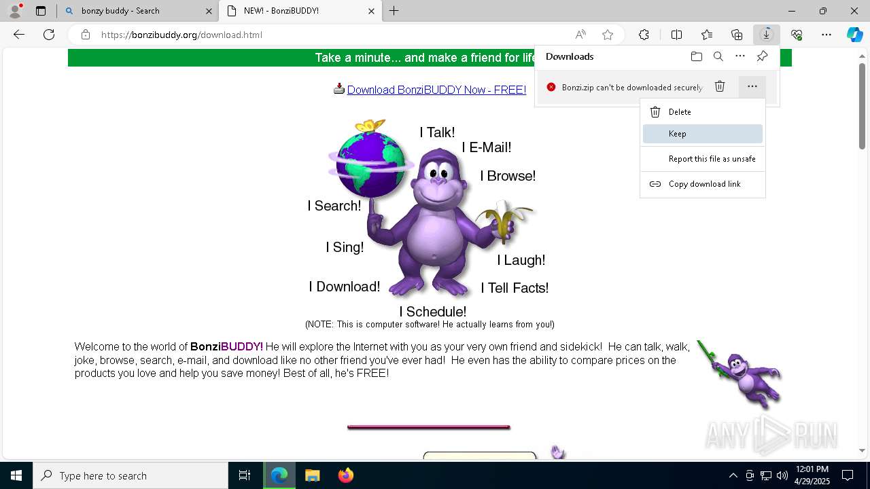Viewport: 870px width, 489px height.
Task: Select Report this file as unsafe
Action: click(x=703, y=159)
